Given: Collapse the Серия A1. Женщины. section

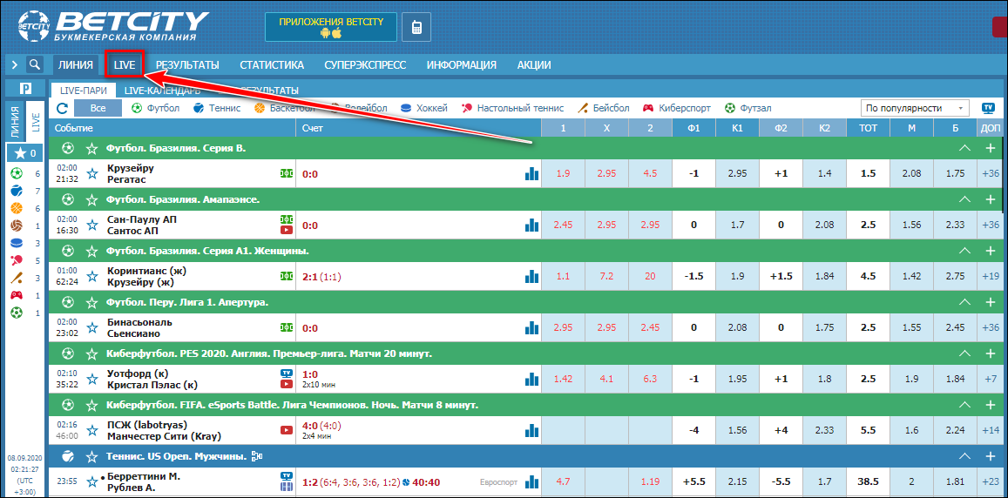Looking at the screenshot, I should click(x=964, y=251).
